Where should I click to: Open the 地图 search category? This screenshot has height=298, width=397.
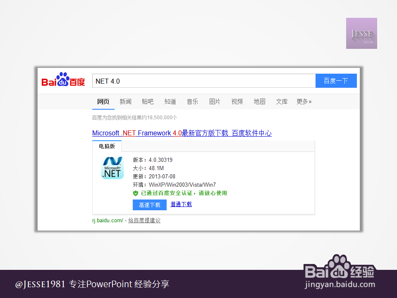259,101
